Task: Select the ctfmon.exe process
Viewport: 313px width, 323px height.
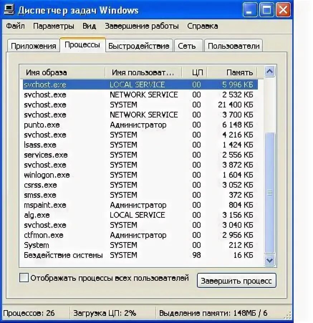Action: click(140, 235)
